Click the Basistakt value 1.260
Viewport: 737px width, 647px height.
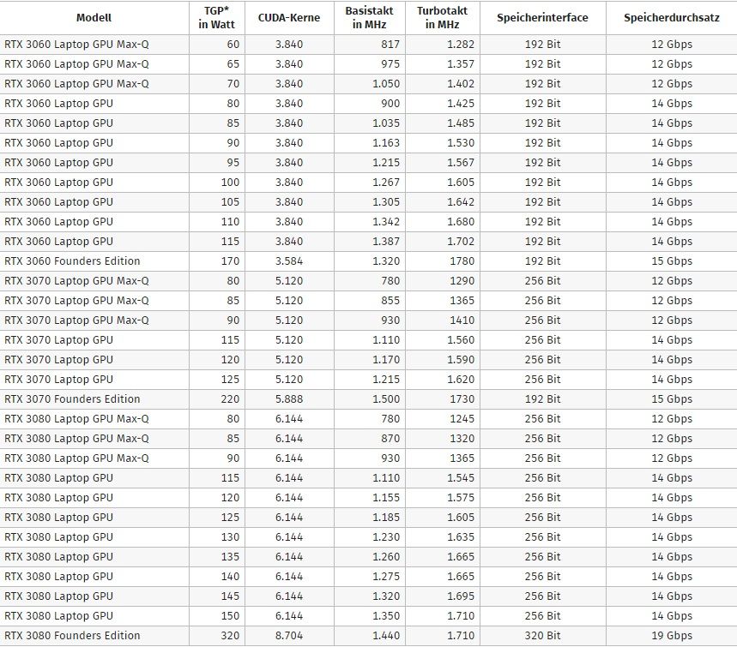click(386, 557)
